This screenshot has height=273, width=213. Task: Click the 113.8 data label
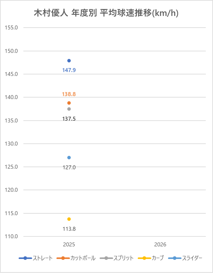(69, 229)
